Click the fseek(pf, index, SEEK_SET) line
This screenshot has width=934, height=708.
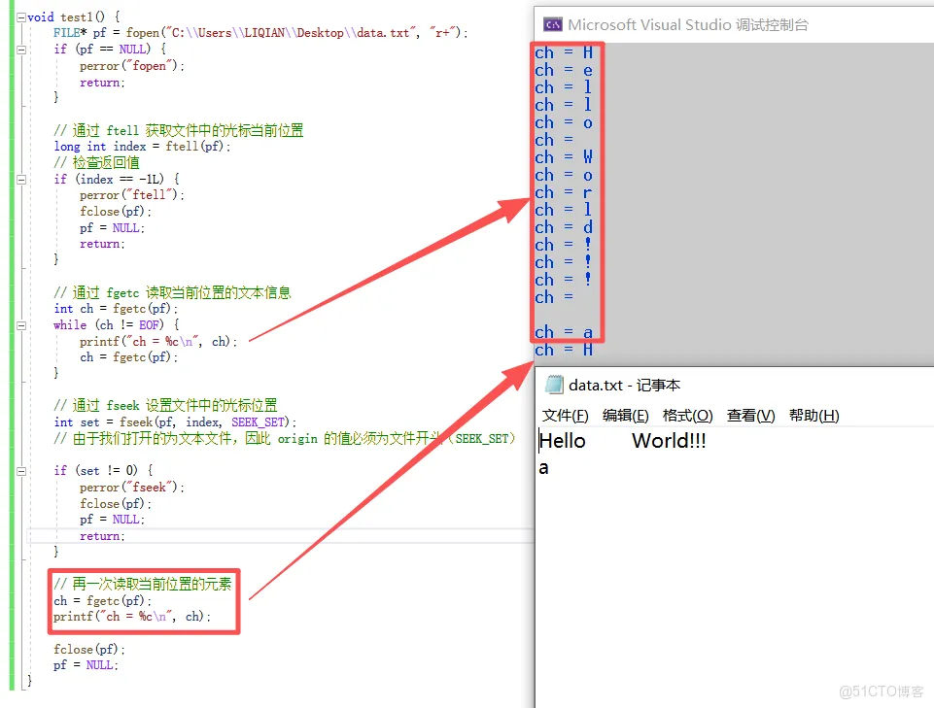[x=175, y=422]
